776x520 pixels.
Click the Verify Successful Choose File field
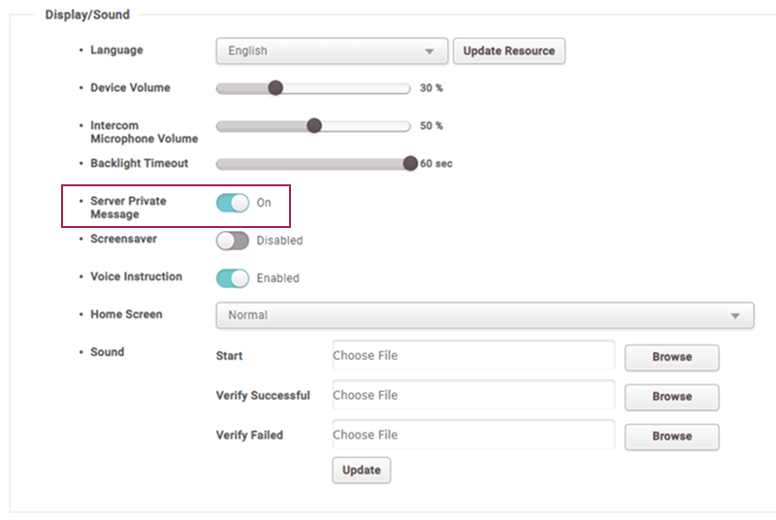click(473, 395)
